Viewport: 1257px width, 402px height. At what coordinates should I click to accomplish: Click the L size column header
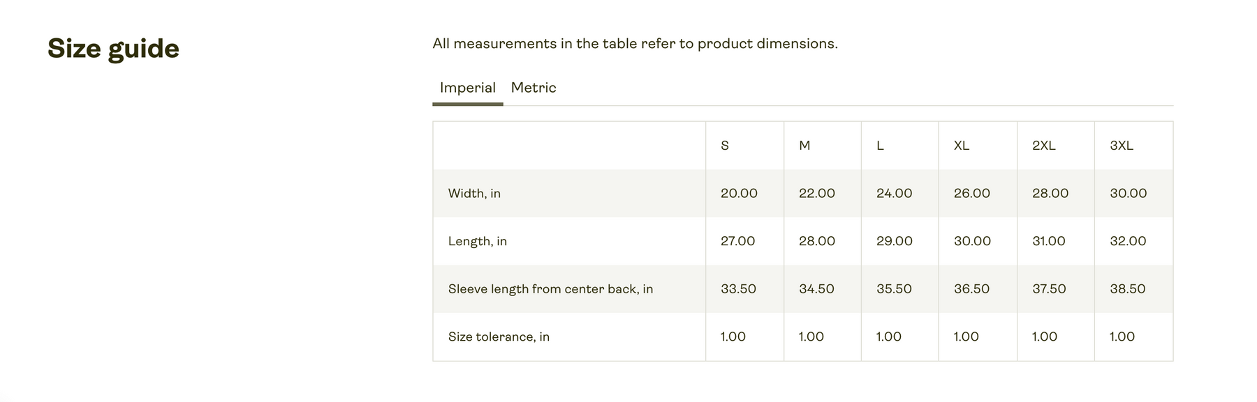[880, 146]
